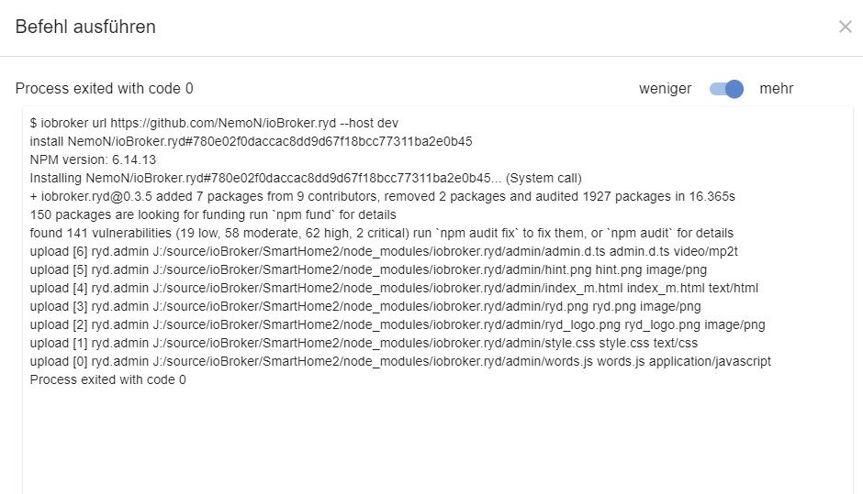This screenshot has width=863, height=494.
Task: Click the status text 'Process exited with code 0' above the log
Action: (104, 89)
